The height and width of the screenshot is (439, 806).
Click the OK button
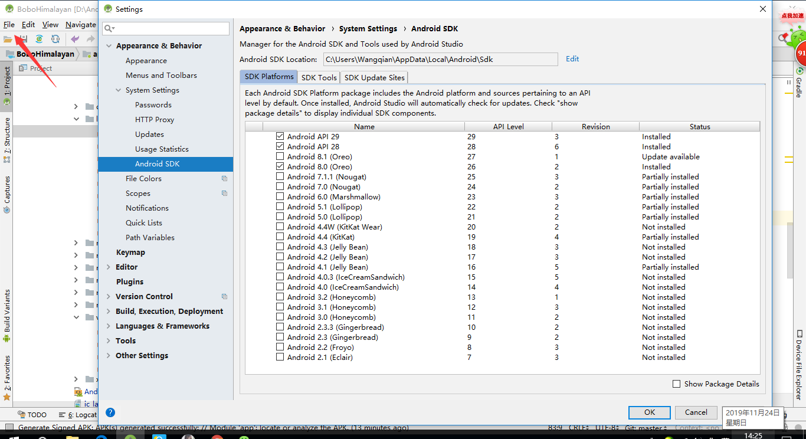[650, 412]
